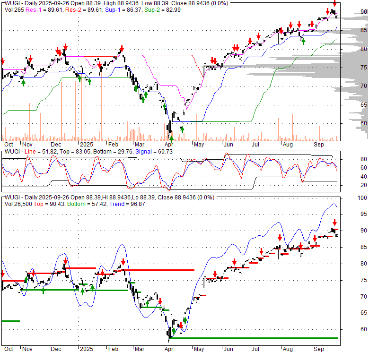Click the "Res-1 = 89.61" label

tap(44, 10)
